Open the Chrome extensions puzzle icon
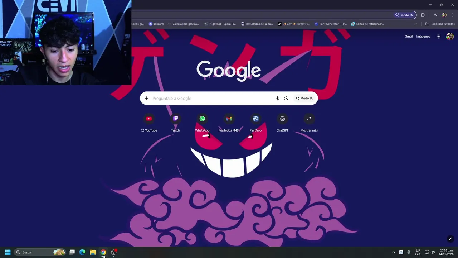 point(423,15)
